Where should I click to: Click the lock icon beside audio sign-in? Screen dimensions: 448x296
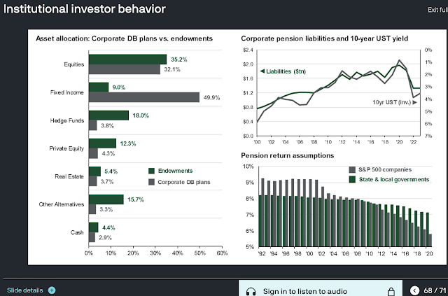tap(391, 292)
